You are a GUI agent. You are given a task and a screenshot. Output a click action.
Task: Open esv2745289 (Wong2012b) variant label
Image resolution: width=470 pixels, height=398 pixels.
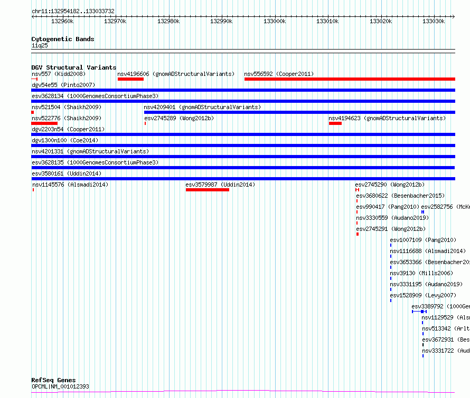tap(179, 118)
